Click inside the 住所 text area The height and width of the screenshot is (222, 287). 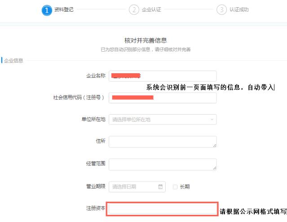162,142
